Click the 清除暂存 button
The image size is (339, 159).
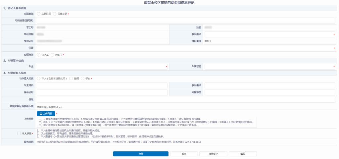pos(213,154)
